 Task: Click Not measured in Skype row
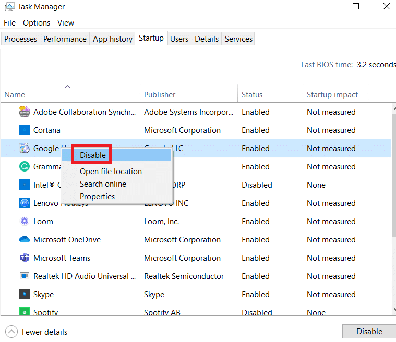coord(331,294)
